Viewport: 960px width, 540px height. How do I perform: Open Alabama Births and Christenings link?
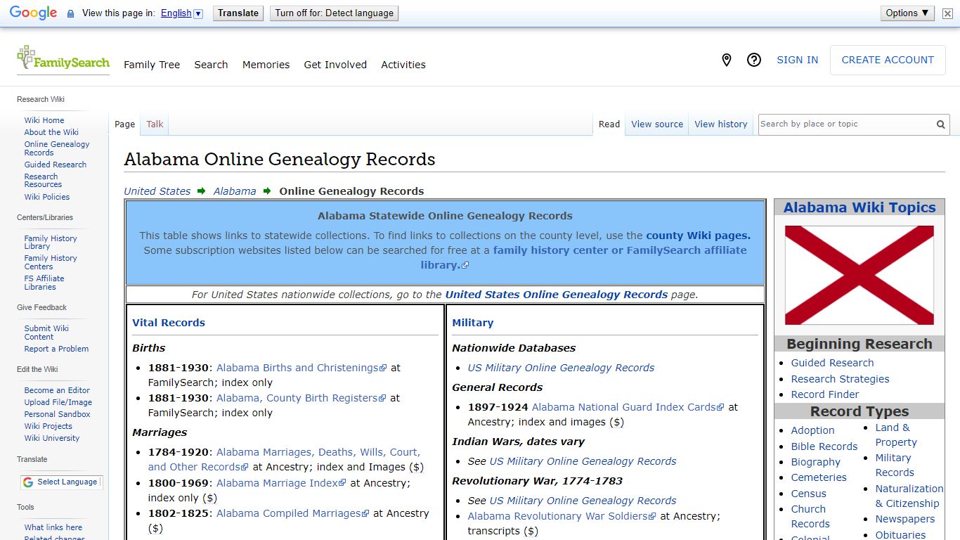point(301,368)
